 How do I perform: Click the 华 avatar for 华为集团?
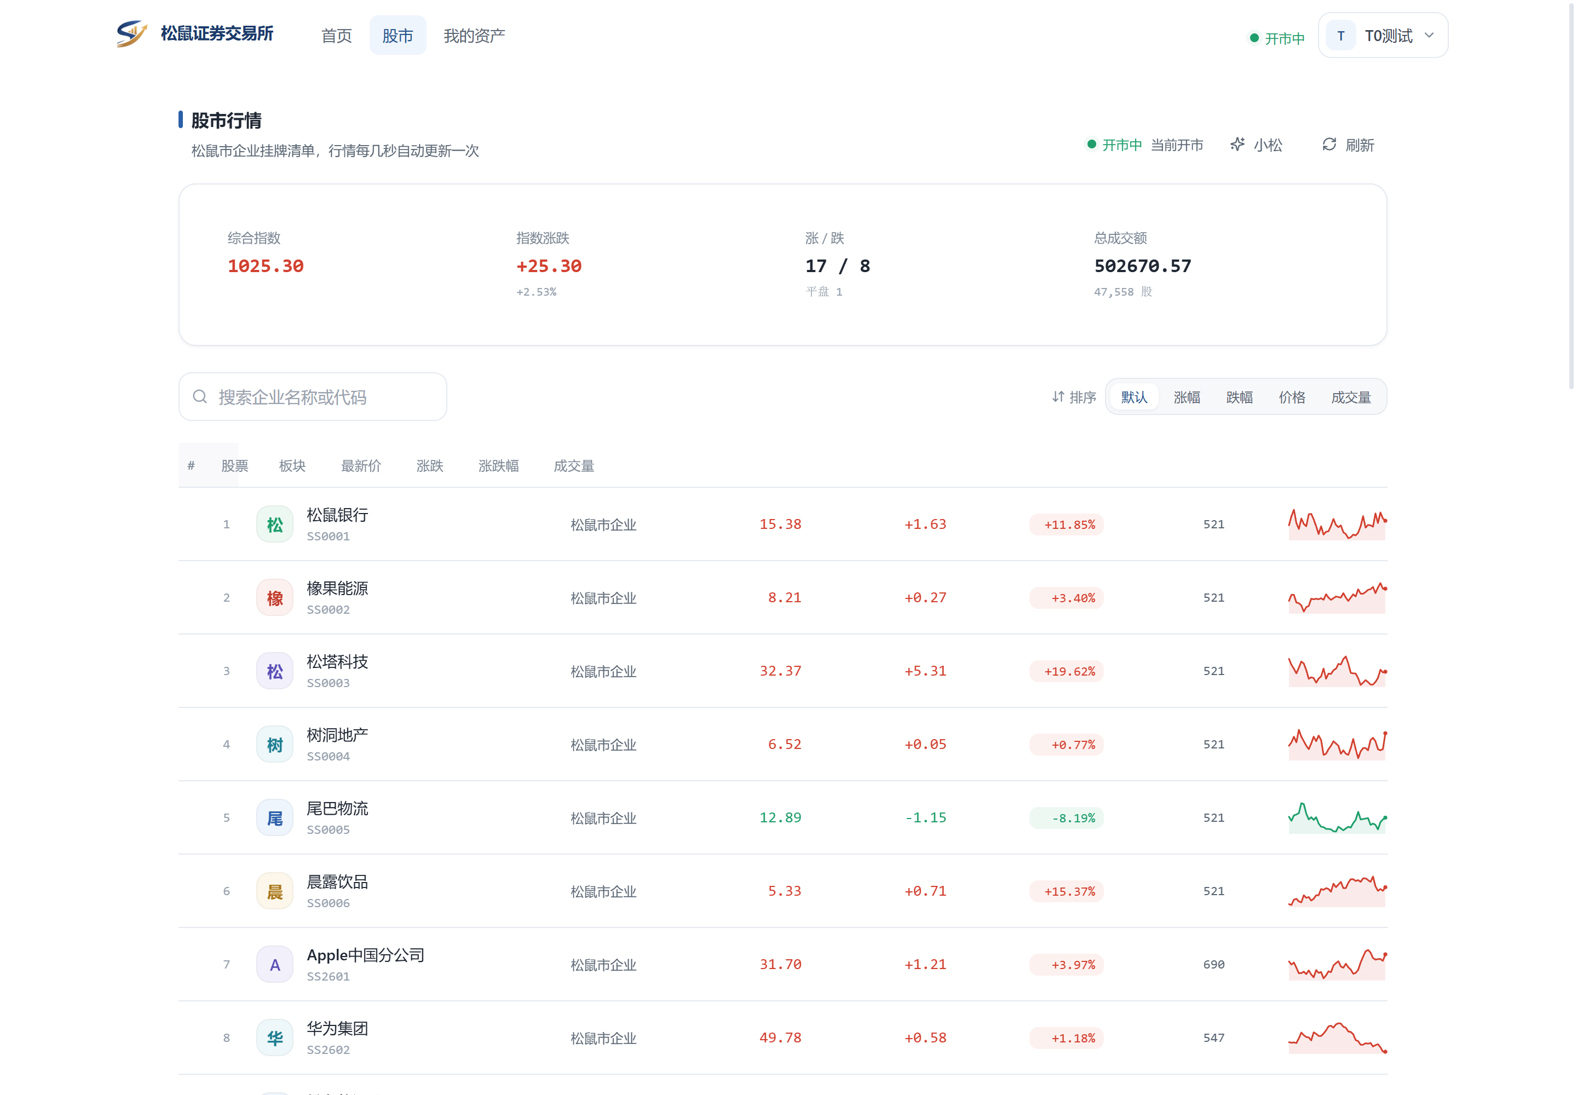[x=274, y=1038]
